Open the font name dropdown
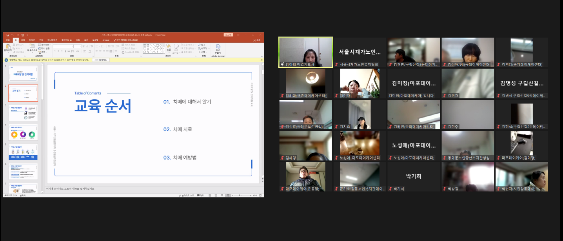Image resolution: width=563 pixels, height=241 pixels. click(73, 46)
